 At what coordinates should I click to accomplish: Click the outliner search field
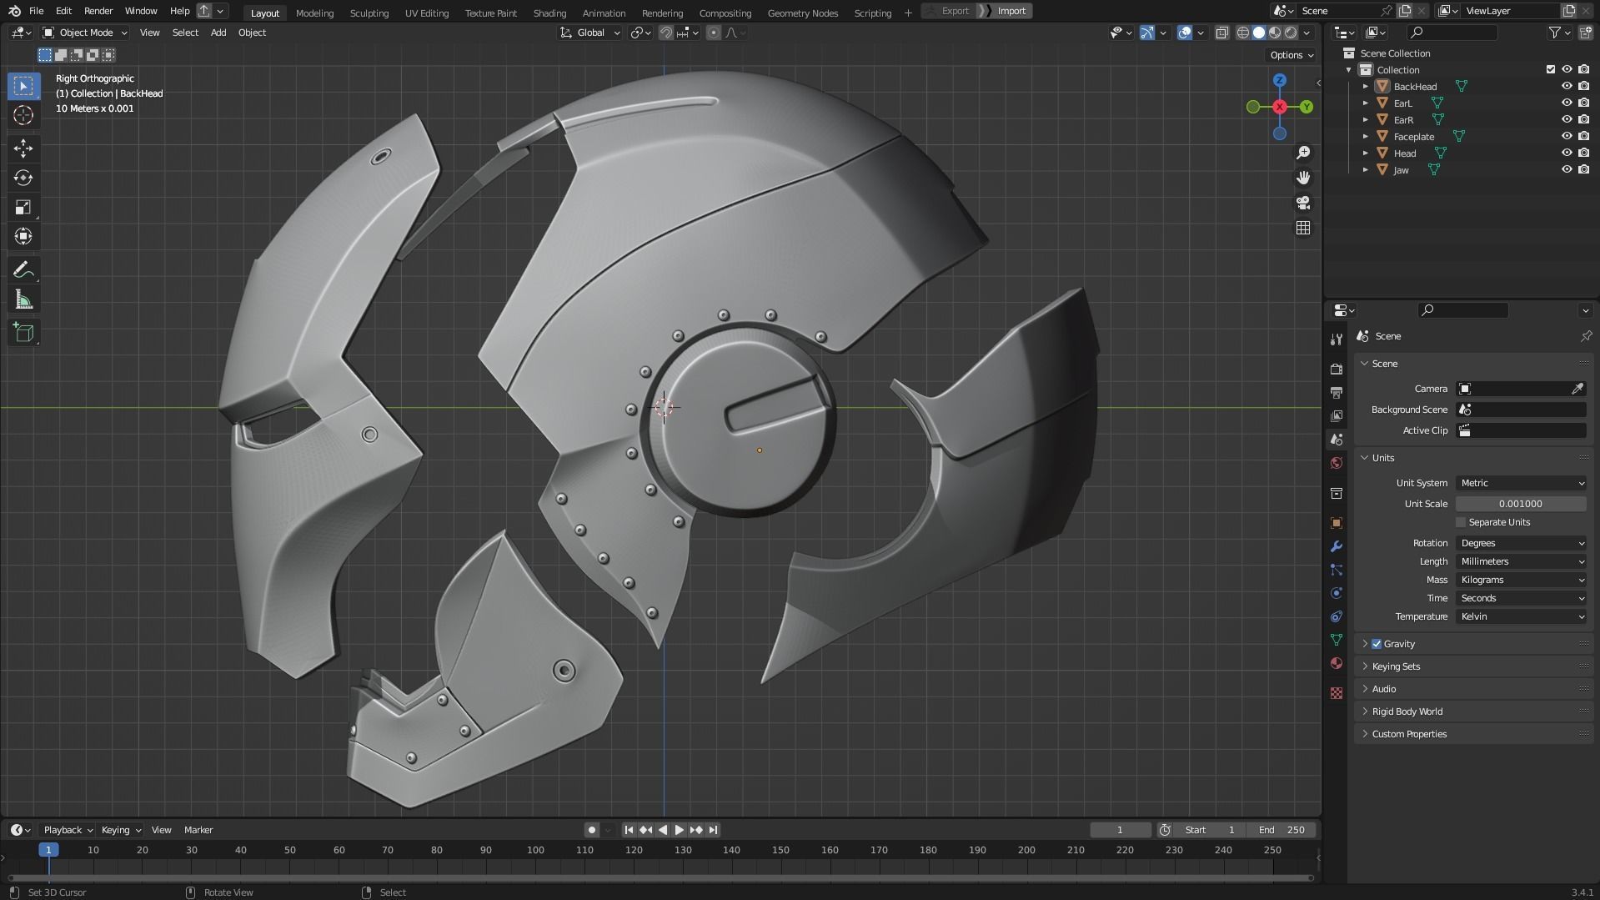[1452, 33]
